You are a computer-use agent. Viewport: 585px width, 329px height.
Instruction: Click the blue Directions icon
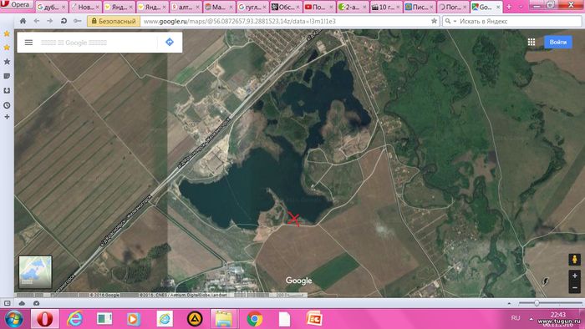pyautogui.click(x=170, y=42)
